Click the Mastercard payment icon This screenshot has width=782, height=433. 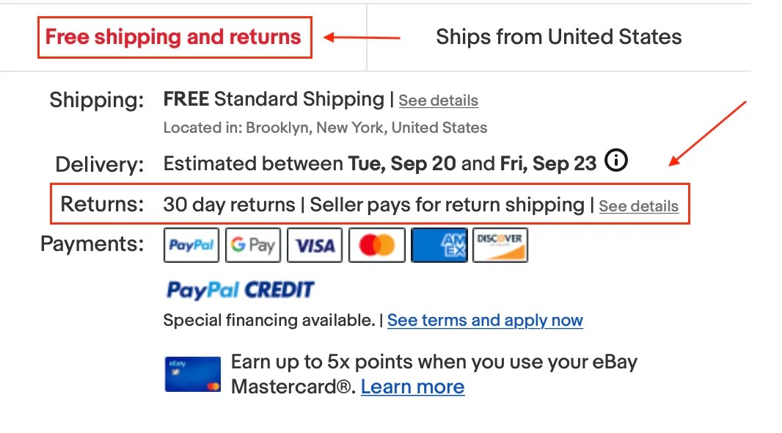click(376, 245)
